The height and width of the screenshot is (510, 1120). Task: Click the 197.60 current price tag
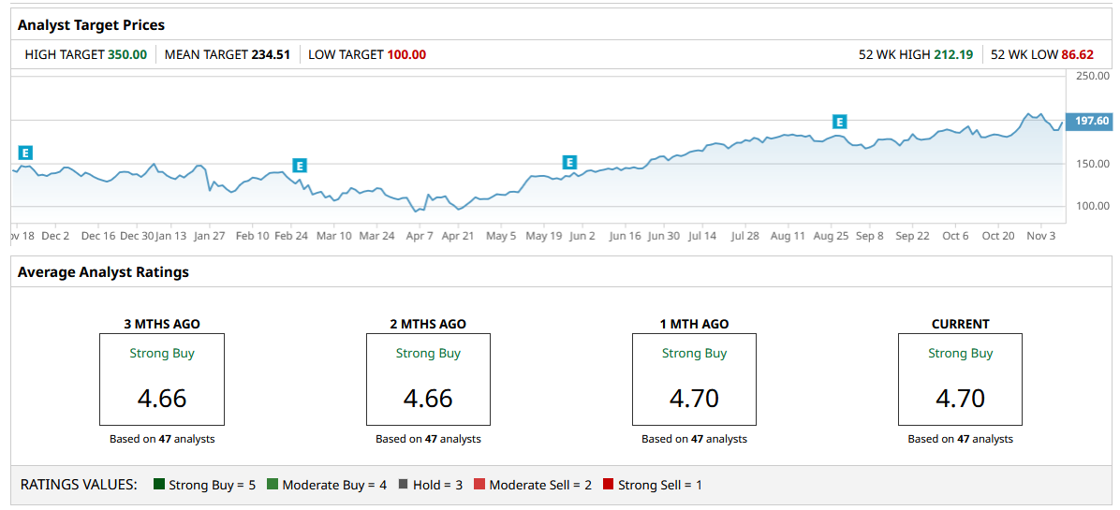pos(1091,121)
